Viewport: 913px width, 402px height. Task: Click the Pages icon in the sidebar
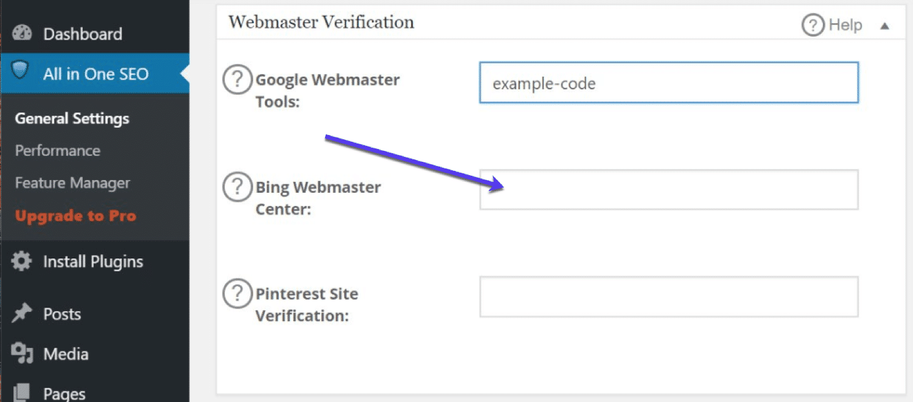[23, 392]
